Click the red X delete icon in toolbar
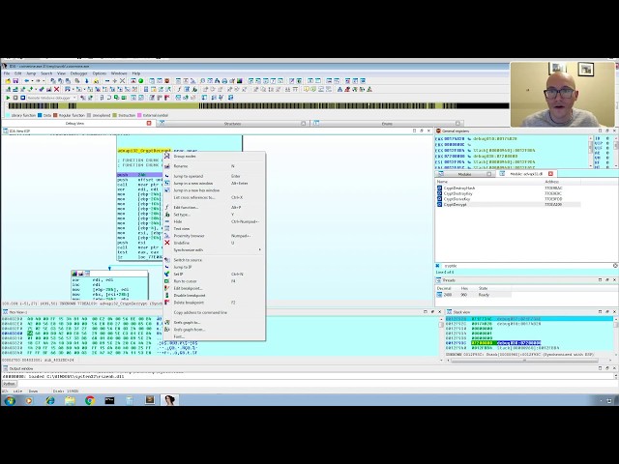Viewport: 619px width, 464px height. tap(56, 89)
